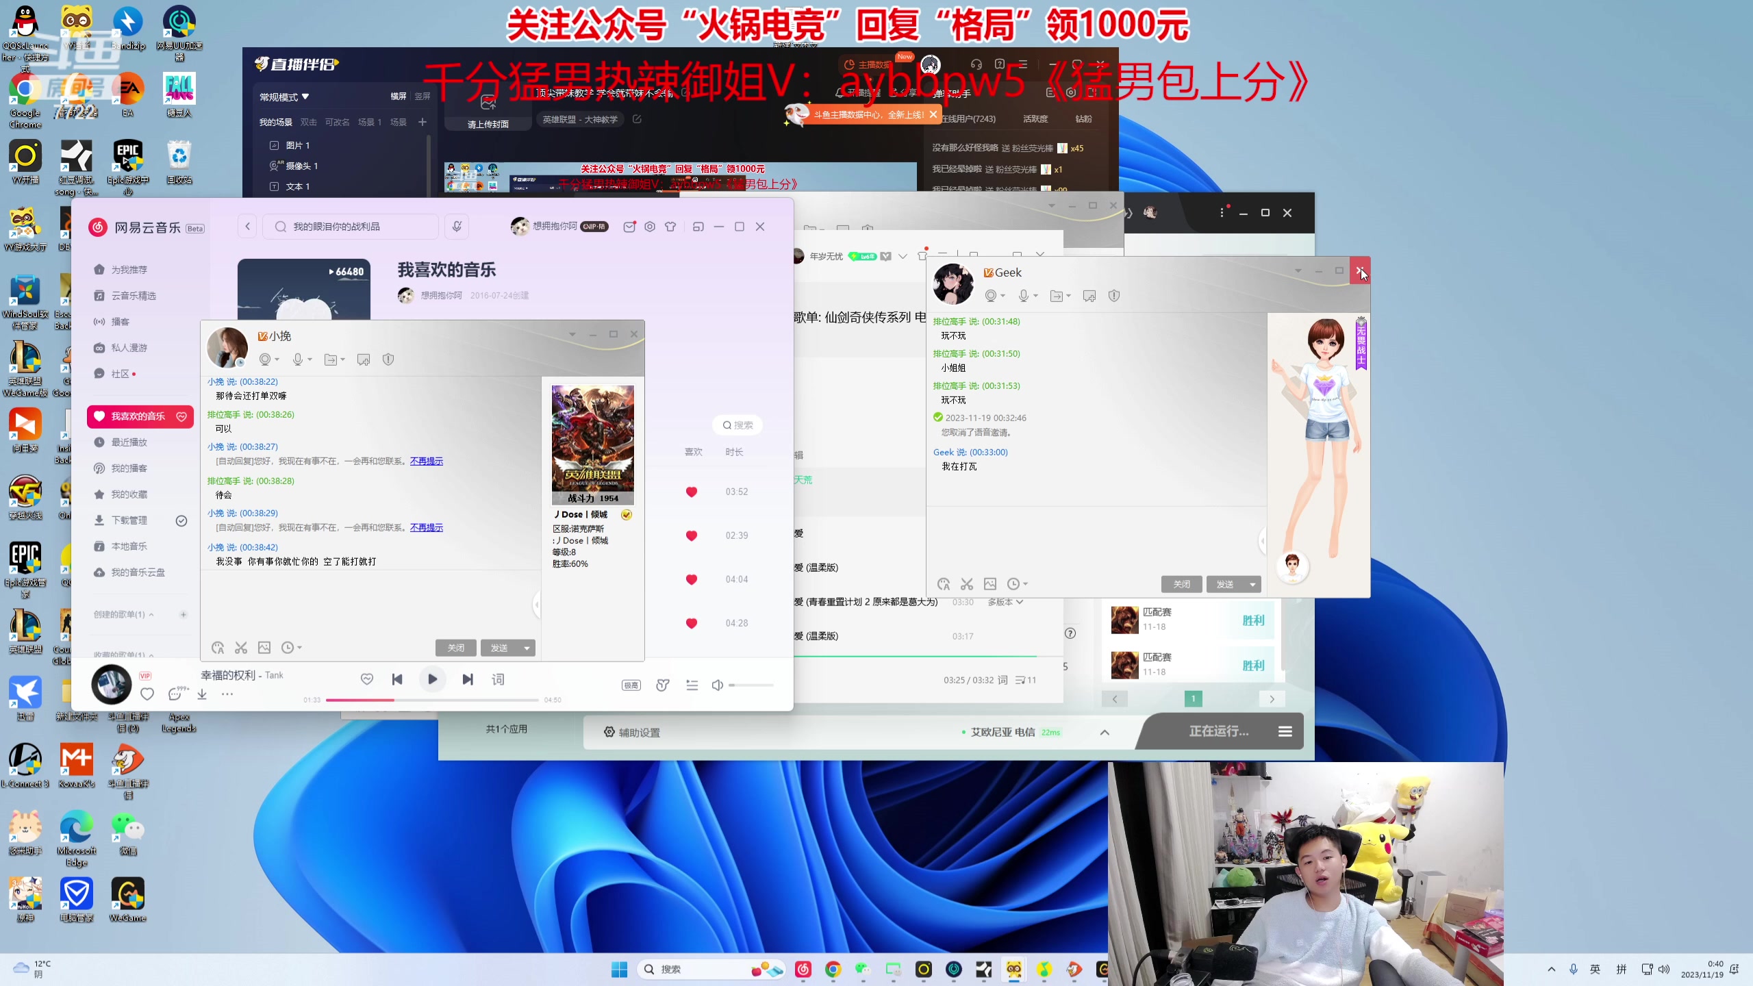Click the voice search microphone in NetEase Music
Image resolution: width=1753 pixels, height=986 pixels.
[x=457, y=227]
